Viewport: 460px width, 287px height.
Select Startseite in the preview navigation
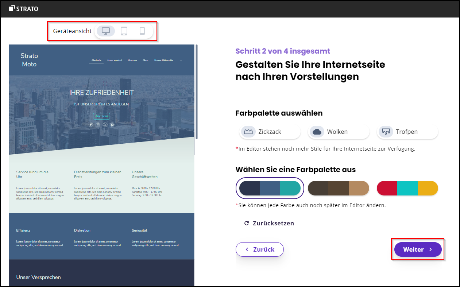pos(96,60)
